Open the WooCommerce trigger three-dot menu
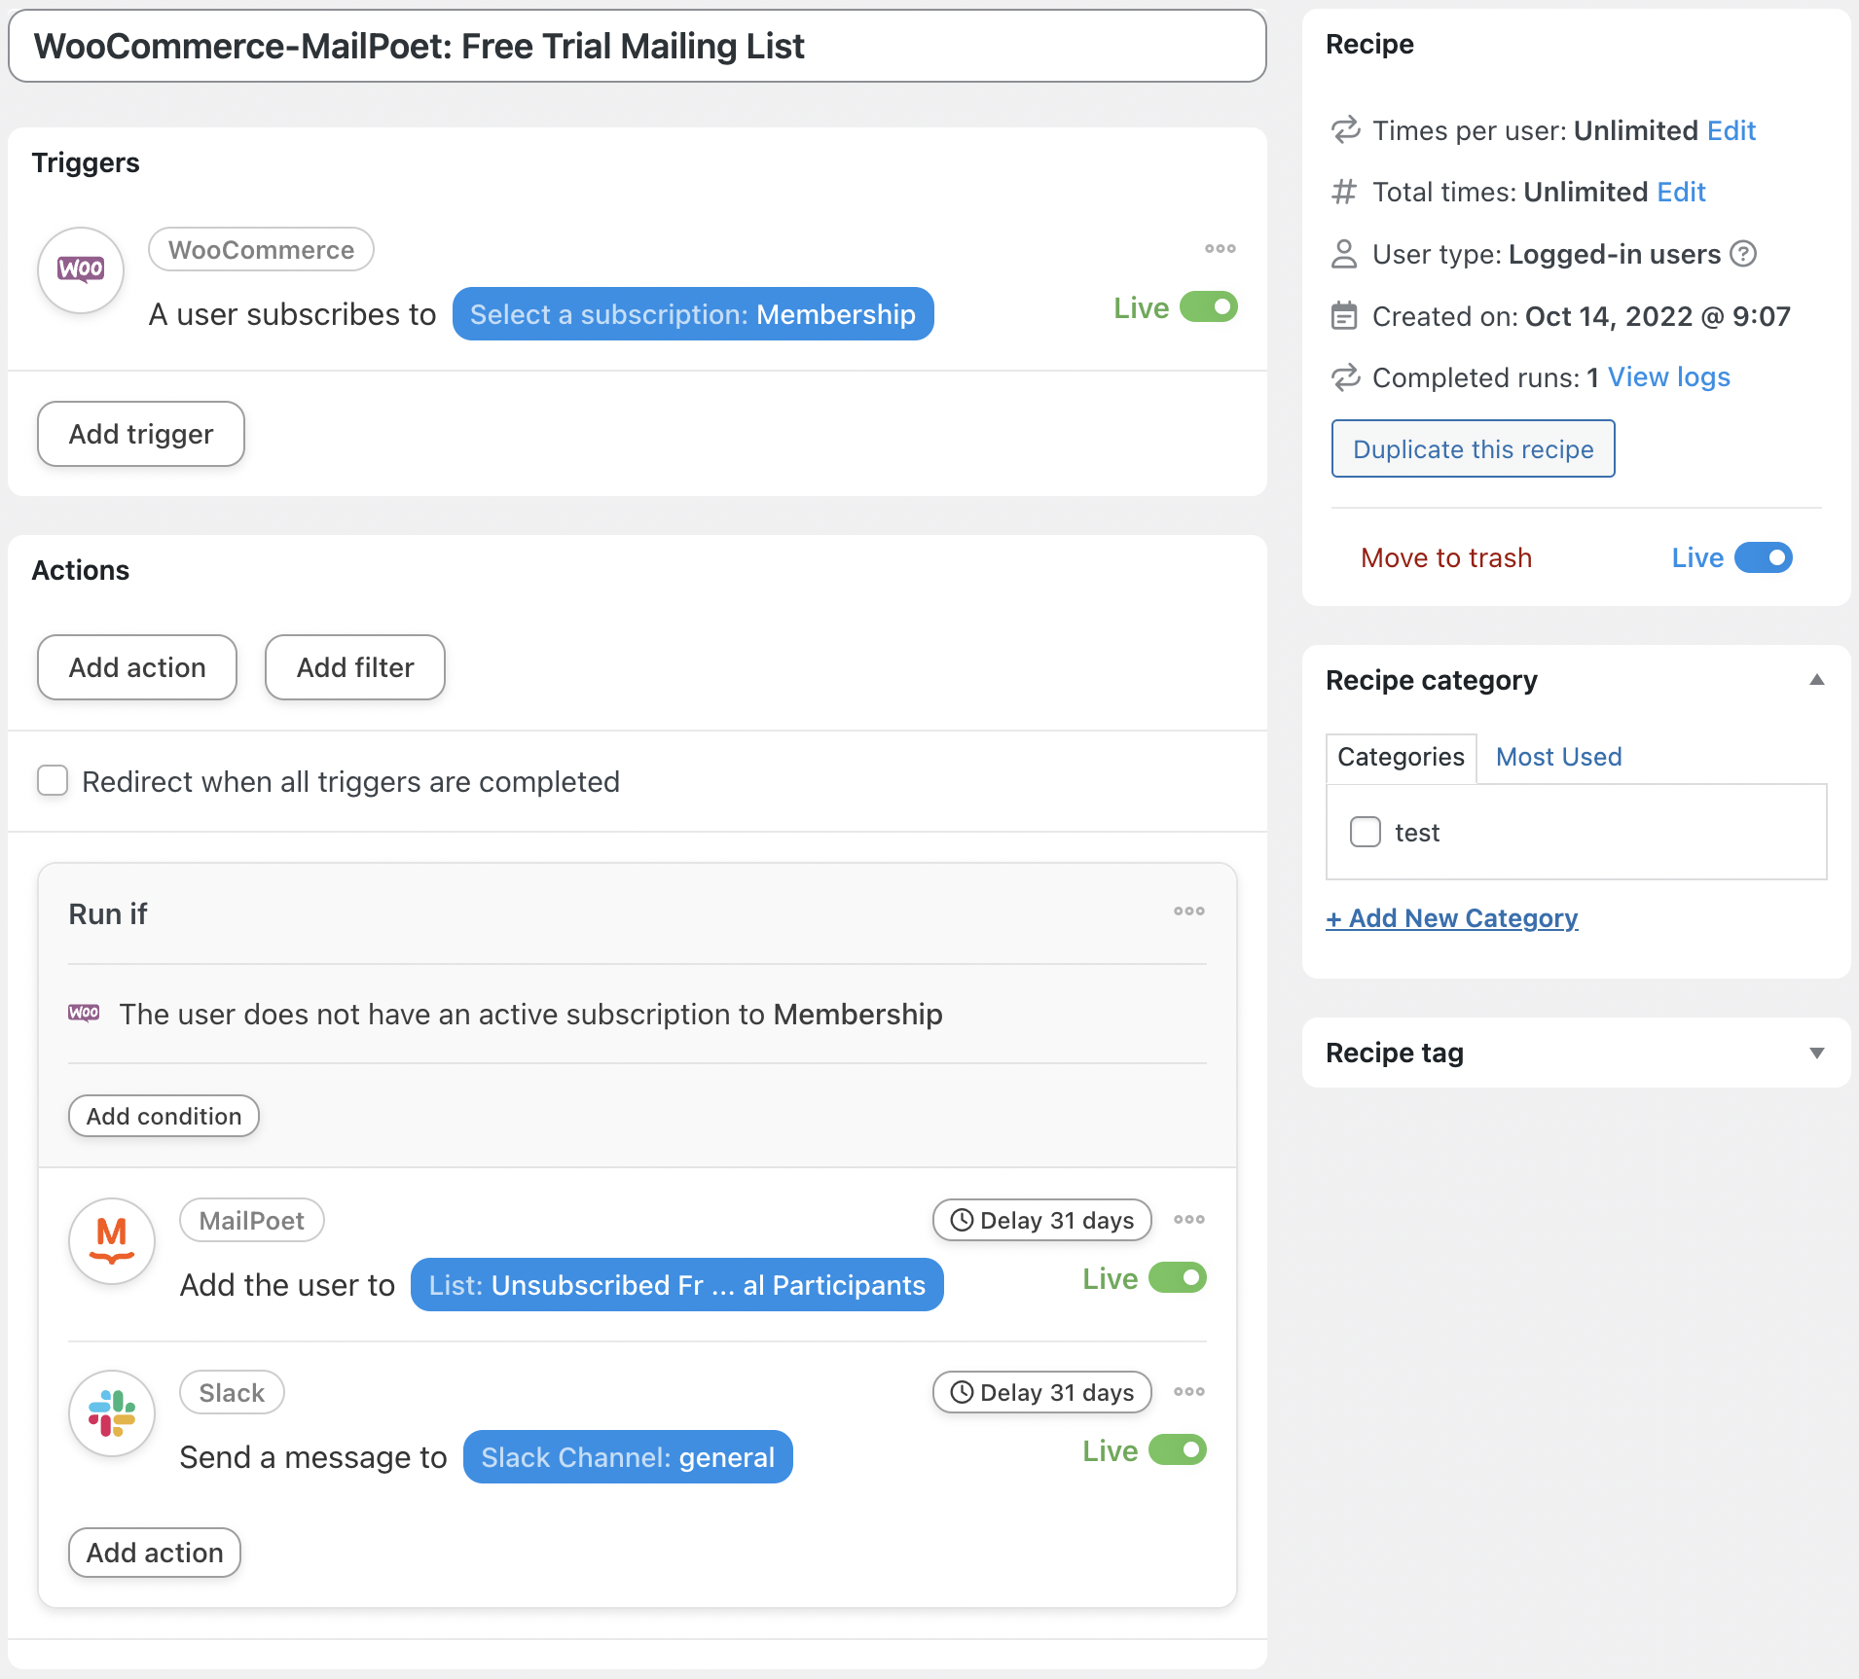Screen dimensions: 1859x1679 point(1220,249)
